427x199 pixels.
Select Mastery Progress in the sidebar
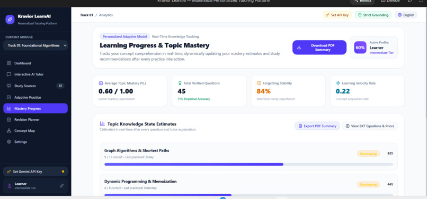(35, 108)
